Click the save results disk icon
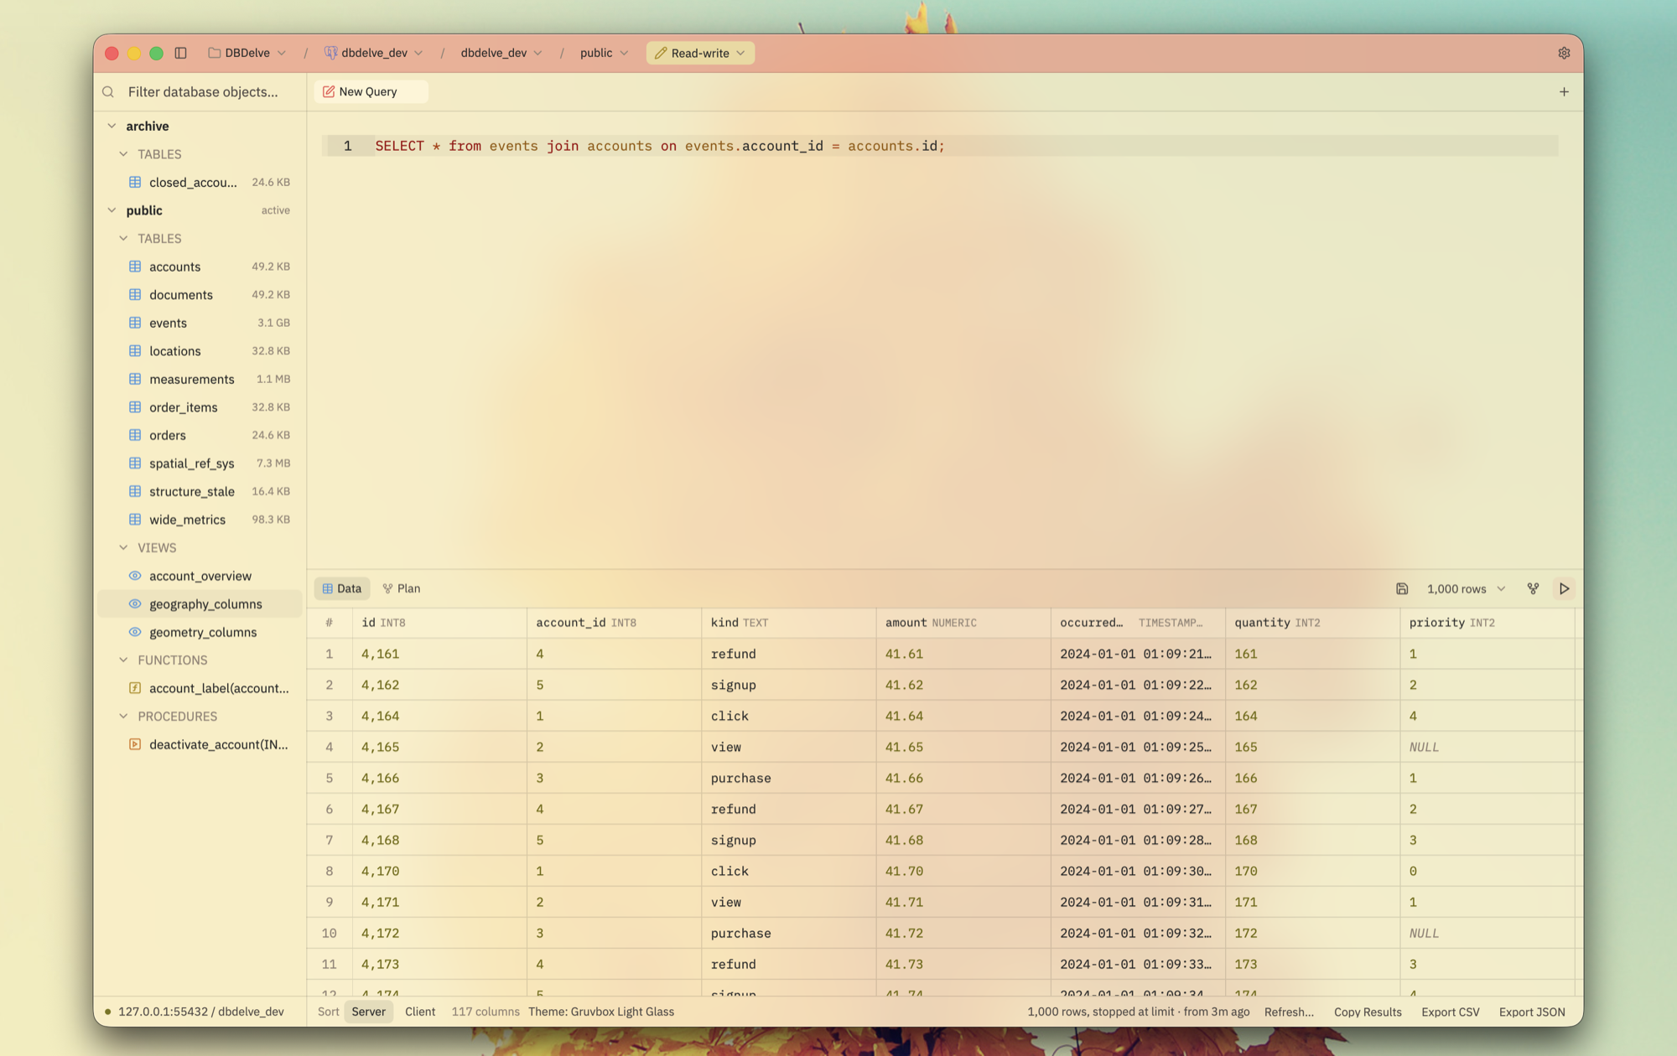The width and height of the screenshot is (1677, 1056). (1402, 588)
